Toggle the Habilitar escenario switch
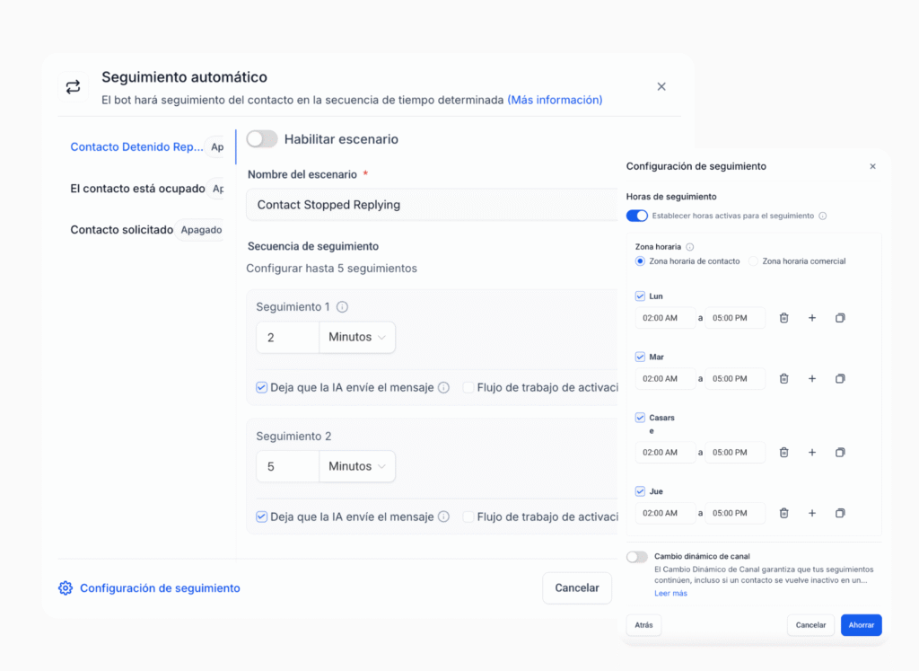The width and height of the screenshot is (919, 671). tap(262, 139)
